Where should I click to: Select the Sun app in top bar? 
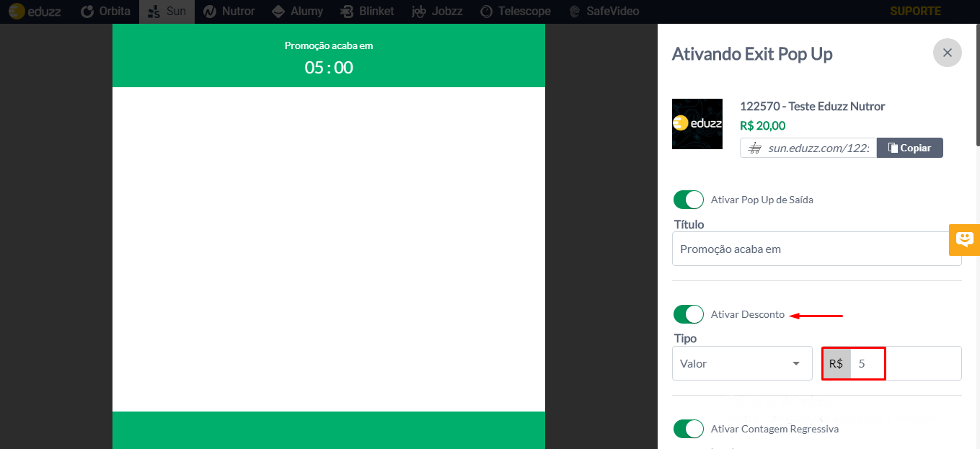pos(167,12)
